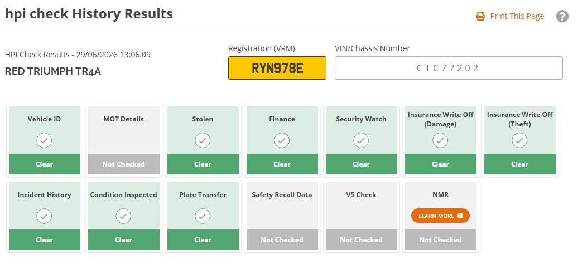Image resolution: width=578 pixels, height=264 pixels.
Task: Click the Condition Inspected checkmark icon
Action: pyautogui.click(x=123, y=216)
